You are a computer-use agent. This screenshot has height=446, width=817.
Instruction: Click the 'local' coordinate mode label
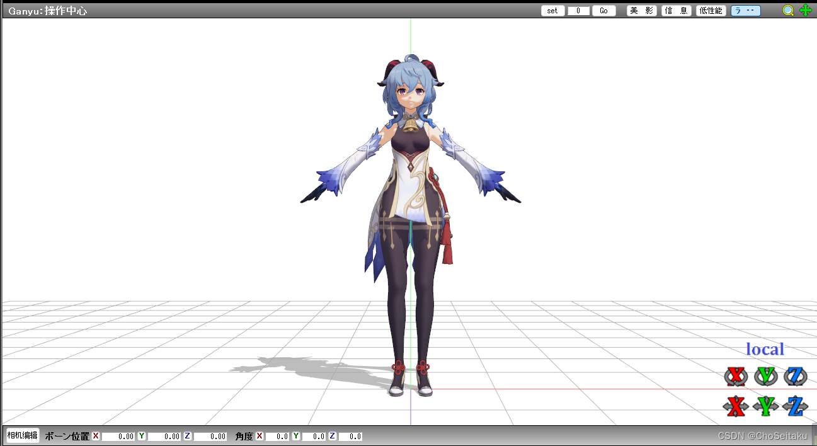coord(765,349)
